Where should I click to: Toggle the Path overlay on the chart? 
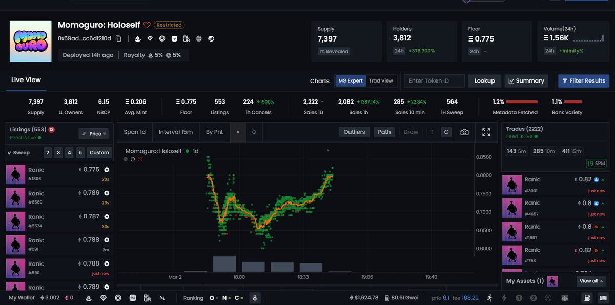click(384, 132)
